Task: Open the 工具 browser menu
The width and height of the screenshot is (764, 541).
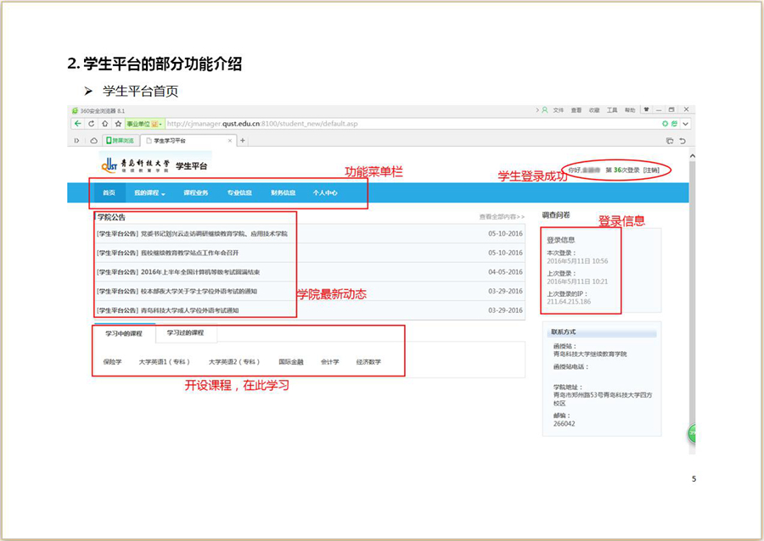Action: pos(611,110)
